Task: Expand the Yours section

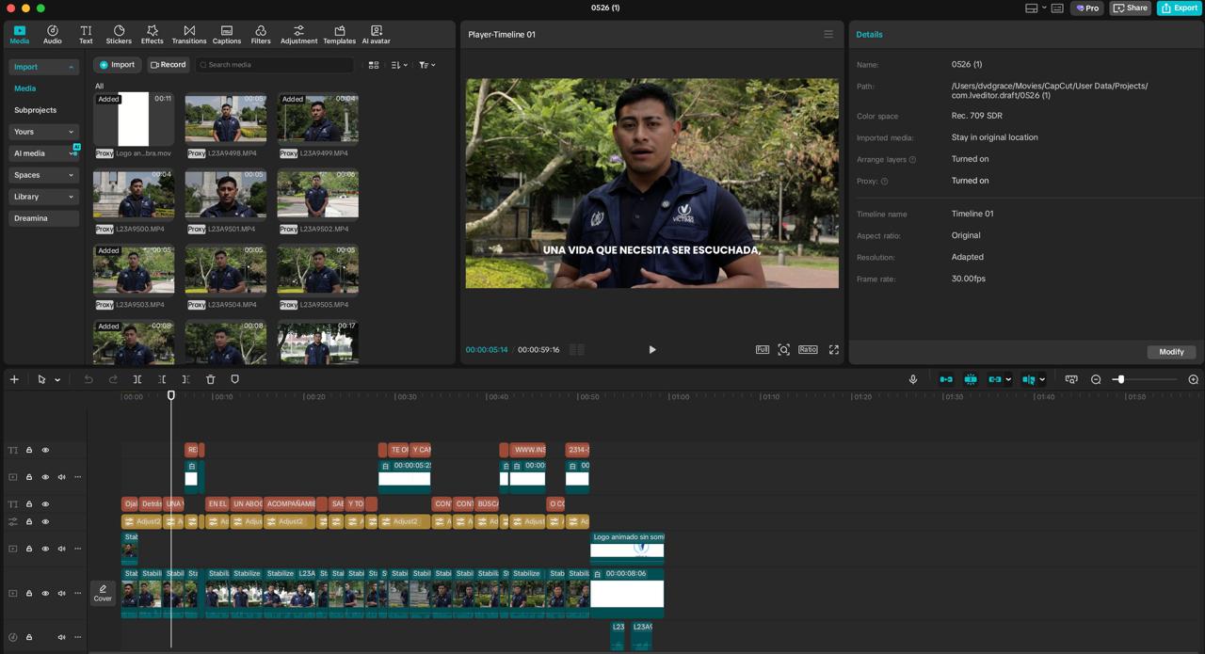Action: 43,132
